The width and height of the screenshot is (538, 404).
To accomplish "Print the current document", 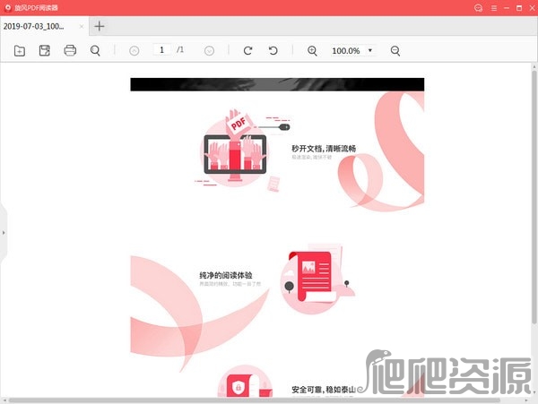I will [x=70, y=51].
